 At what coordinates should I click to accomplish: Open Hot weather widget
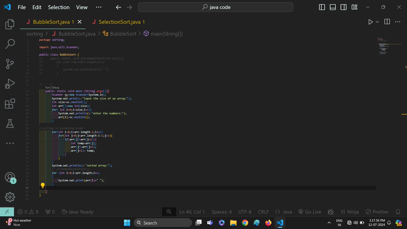(x=19, y=222)
